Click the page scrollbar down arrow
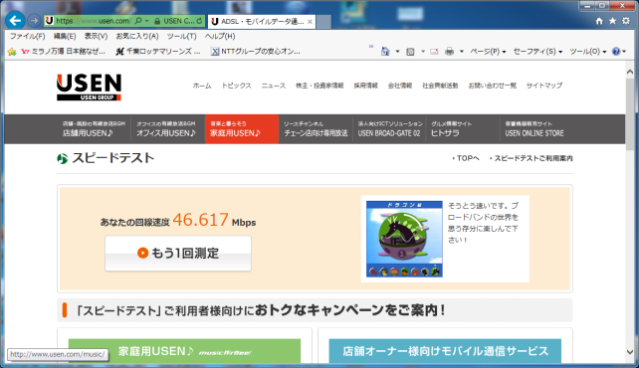 coord(630,352)
